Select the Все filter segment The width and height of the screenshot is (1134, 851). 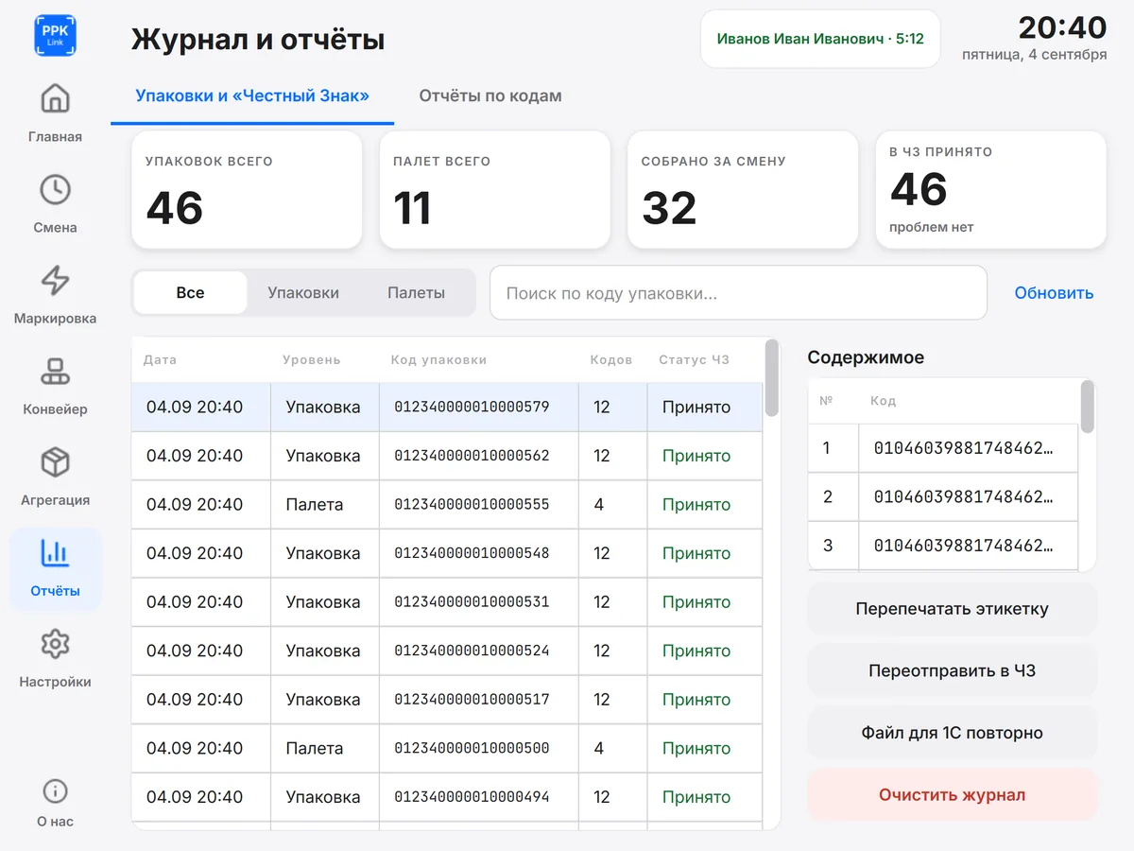pyautogui.click(x=190, y=293)
